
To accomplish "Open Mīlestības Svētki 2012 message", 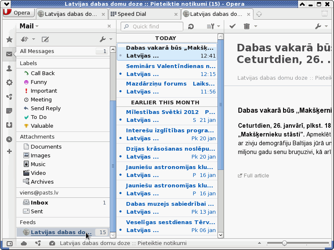I will [167, 116].
